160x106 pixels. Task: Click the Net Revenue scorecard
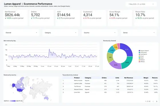click(15, 18)
